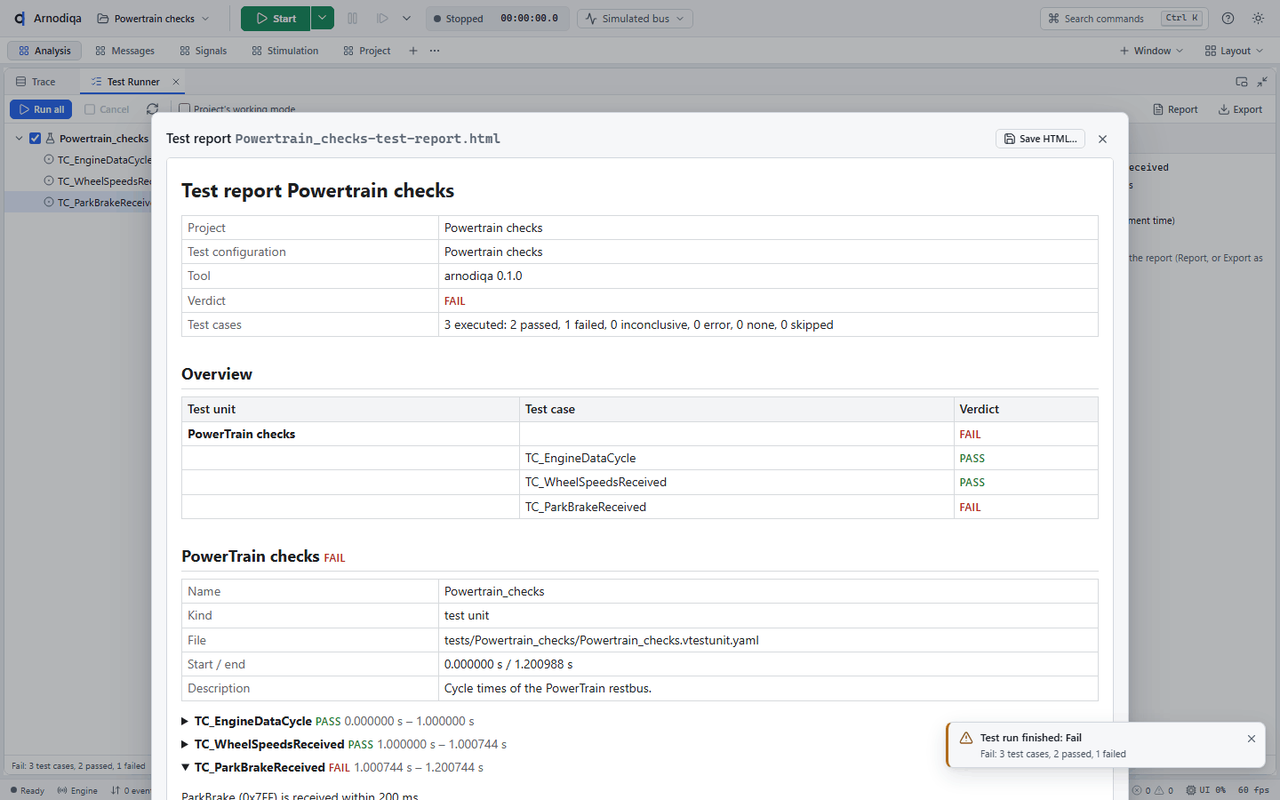The image size is (1280, 800).
Task: Open the Start button dropdown arrow
Action: click(x=323, y=19)
